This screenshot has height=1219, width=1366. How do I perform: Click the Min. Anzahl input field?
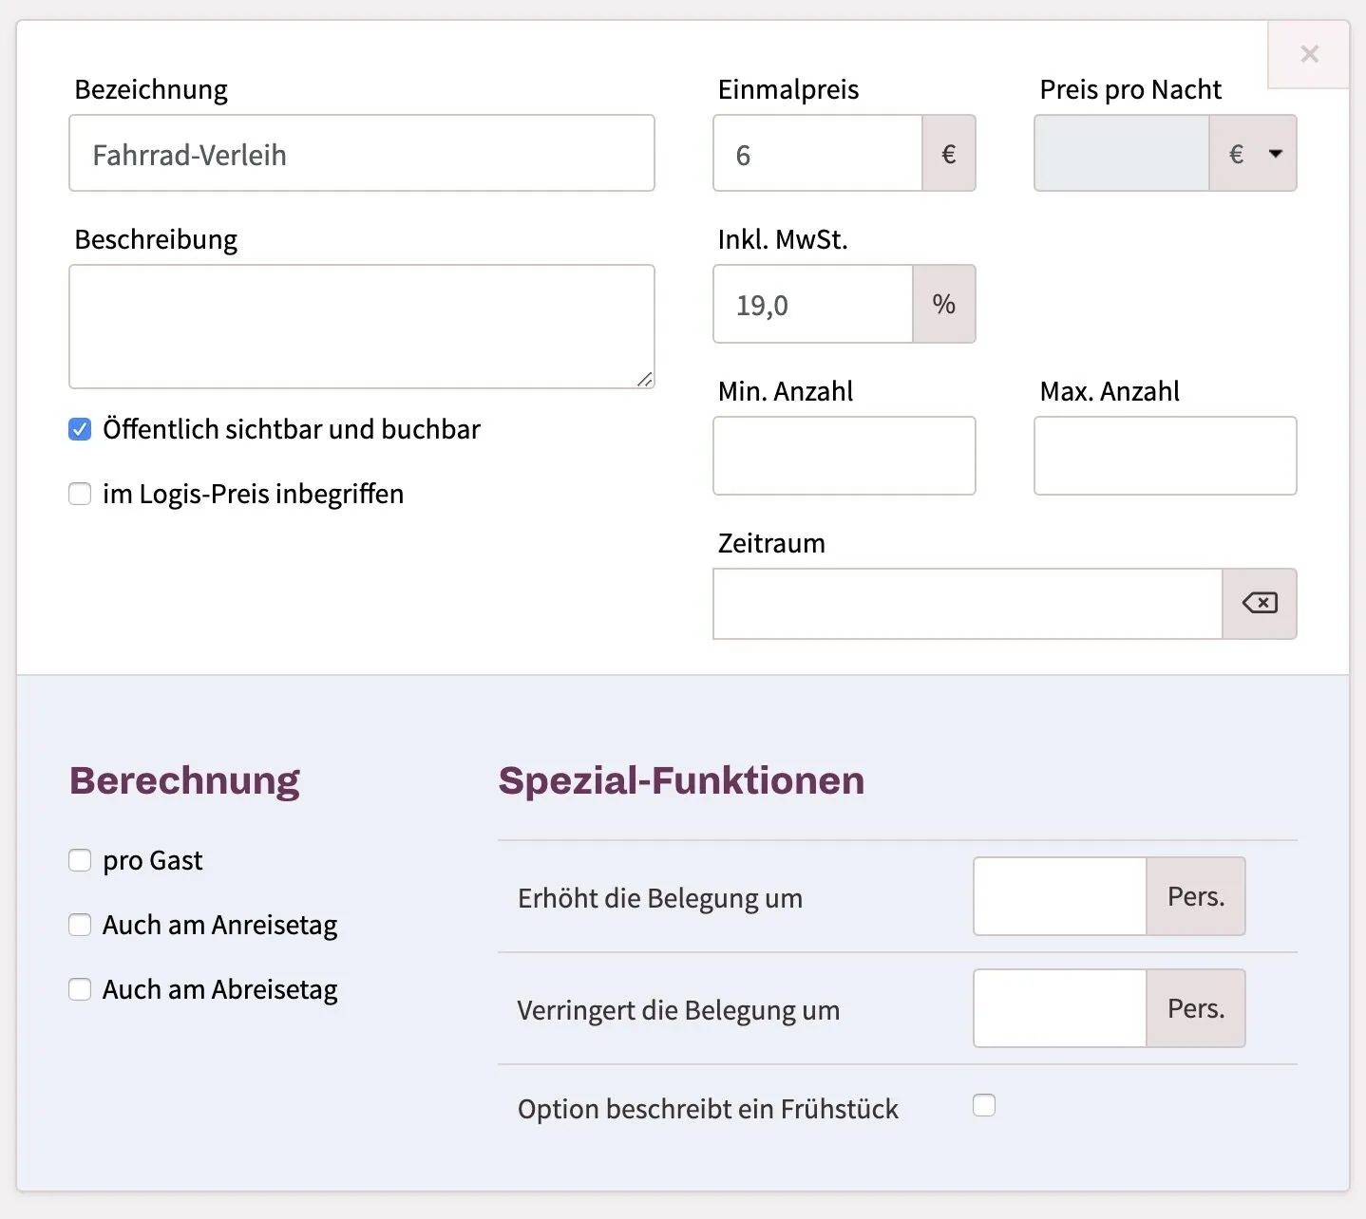[844, 456]
